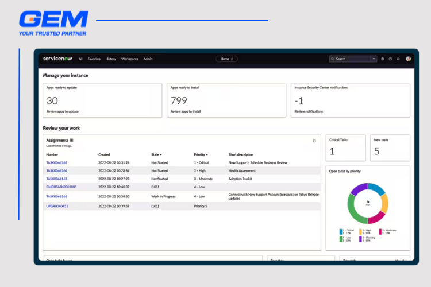Viewport: 431px width, 287px height.
Task: Open the History menu
Action: 111,59
